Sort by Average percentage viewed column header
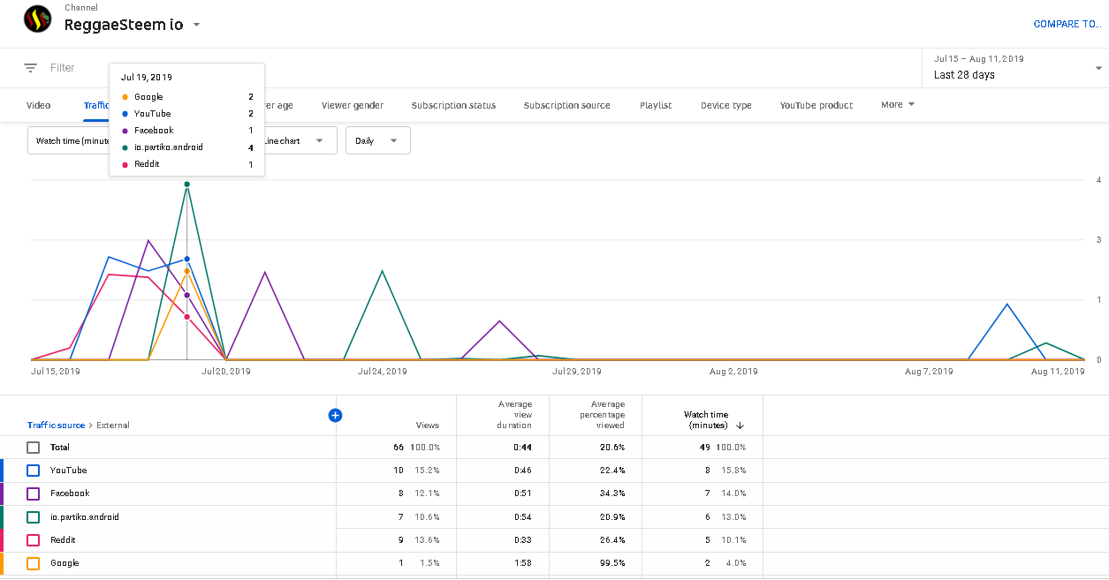1109x580 pixels. click(x=602, y=415)
